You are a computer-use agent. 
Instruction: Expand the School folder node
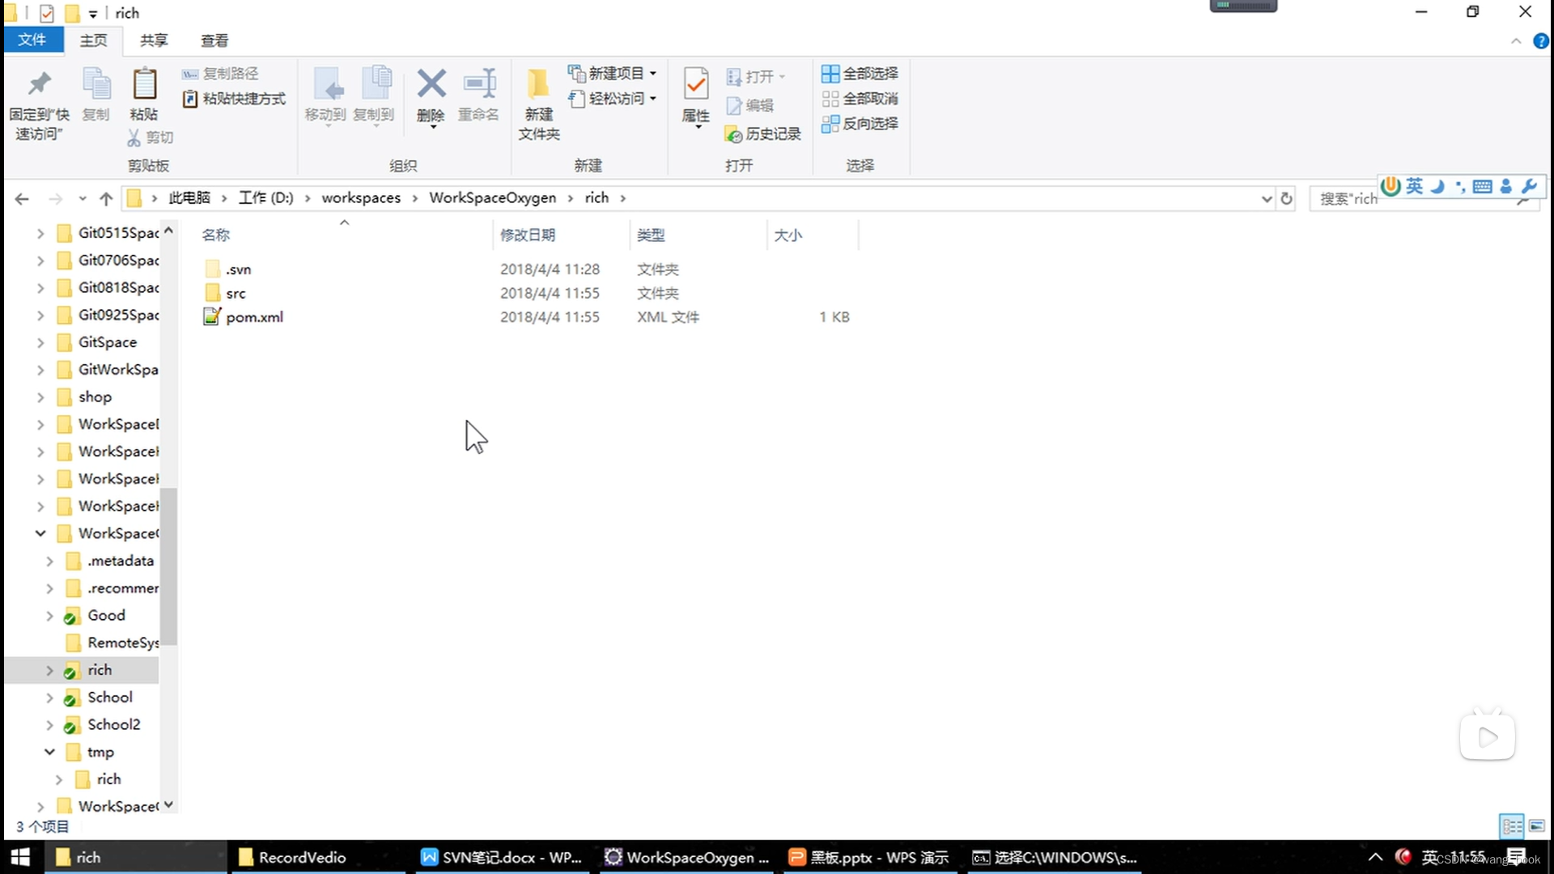pos(49,698)
